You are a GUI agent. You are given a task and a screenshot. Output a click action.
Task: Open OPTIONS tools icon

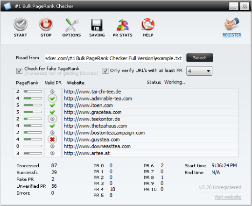point(72,25)
